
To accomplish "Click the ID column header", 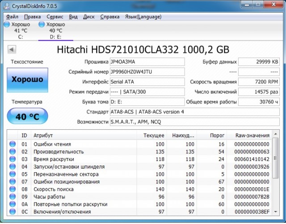I will pyautogui.click(x=24, y=135).
